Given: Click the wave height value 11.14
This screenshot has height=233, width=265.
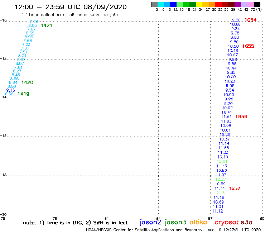Looking at the screenshot, I should coord(224,143).
